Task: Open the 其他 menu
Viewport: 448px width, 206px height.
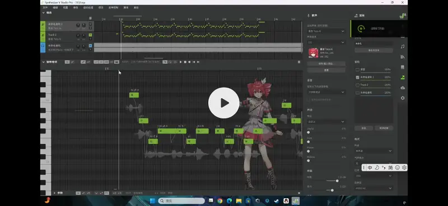Action: tap(136, 7)
